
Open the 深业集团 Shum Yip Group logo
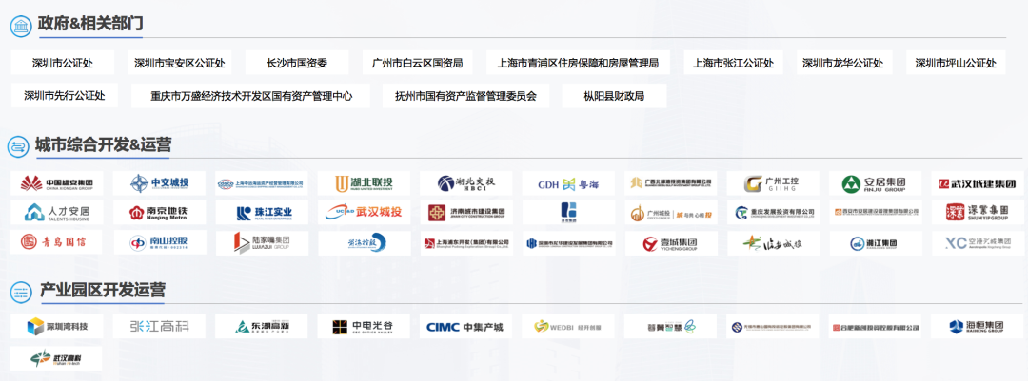coord(978,213)
